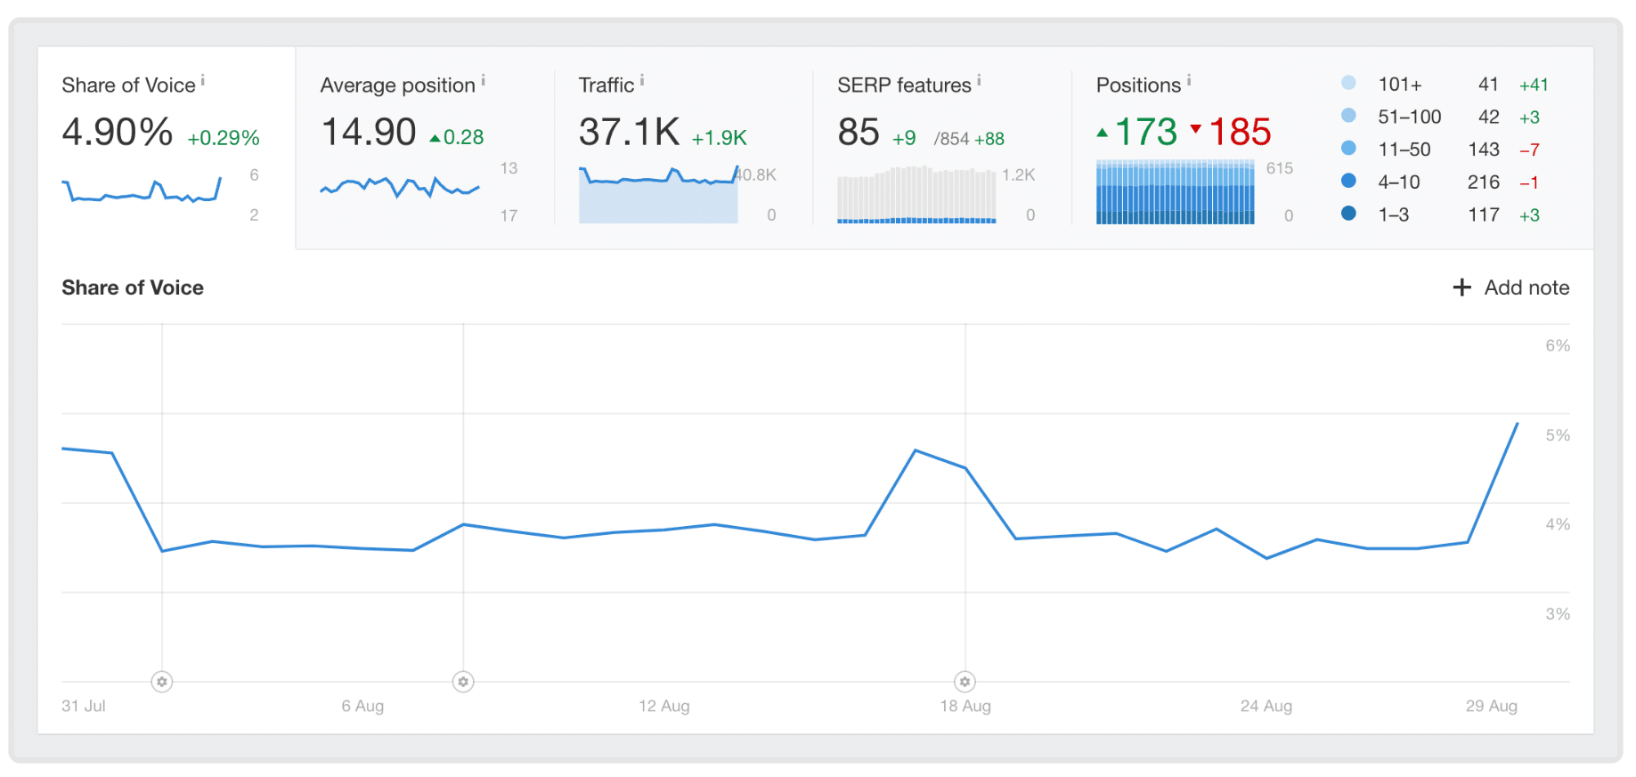This screenshot has height=777, width=1636.
Task: Click the Share of Voice info icon
Action: [203, 80]
